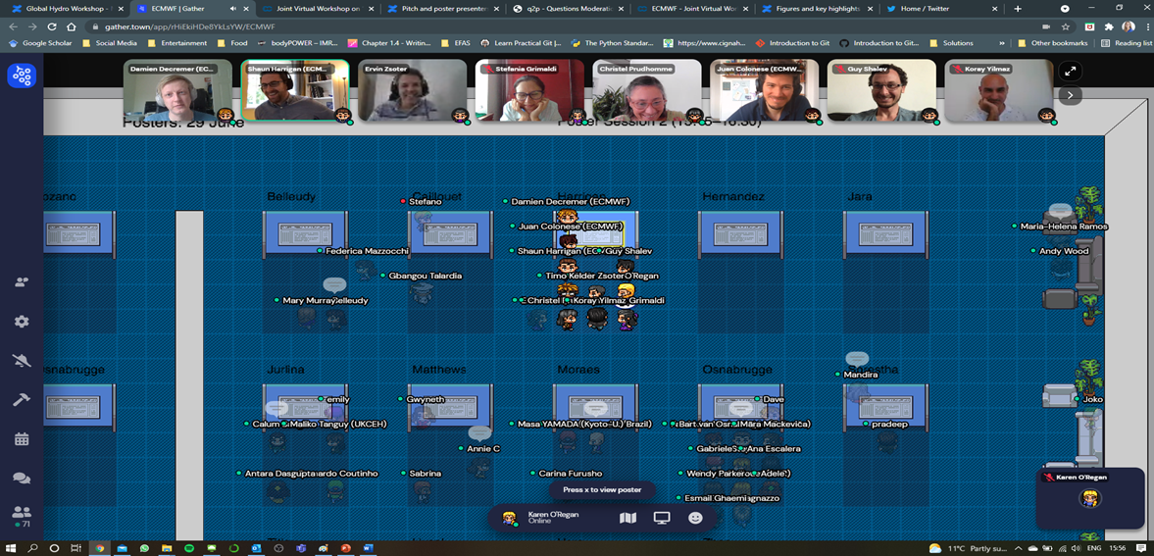
Task: Open Gather settings gear in sidebar
Action: pos(22,322)
